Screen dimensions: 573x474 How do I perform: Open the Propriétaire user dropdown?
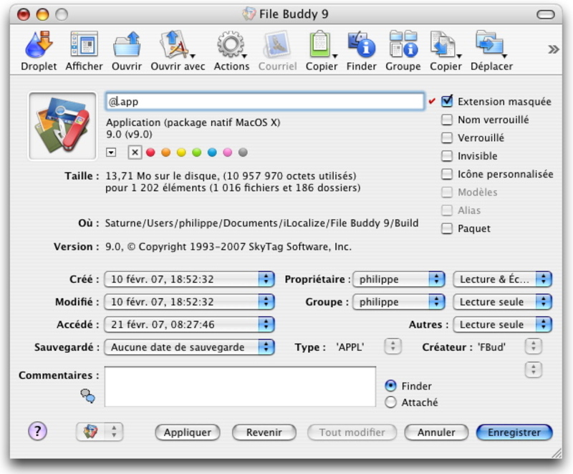pos(399,279)
